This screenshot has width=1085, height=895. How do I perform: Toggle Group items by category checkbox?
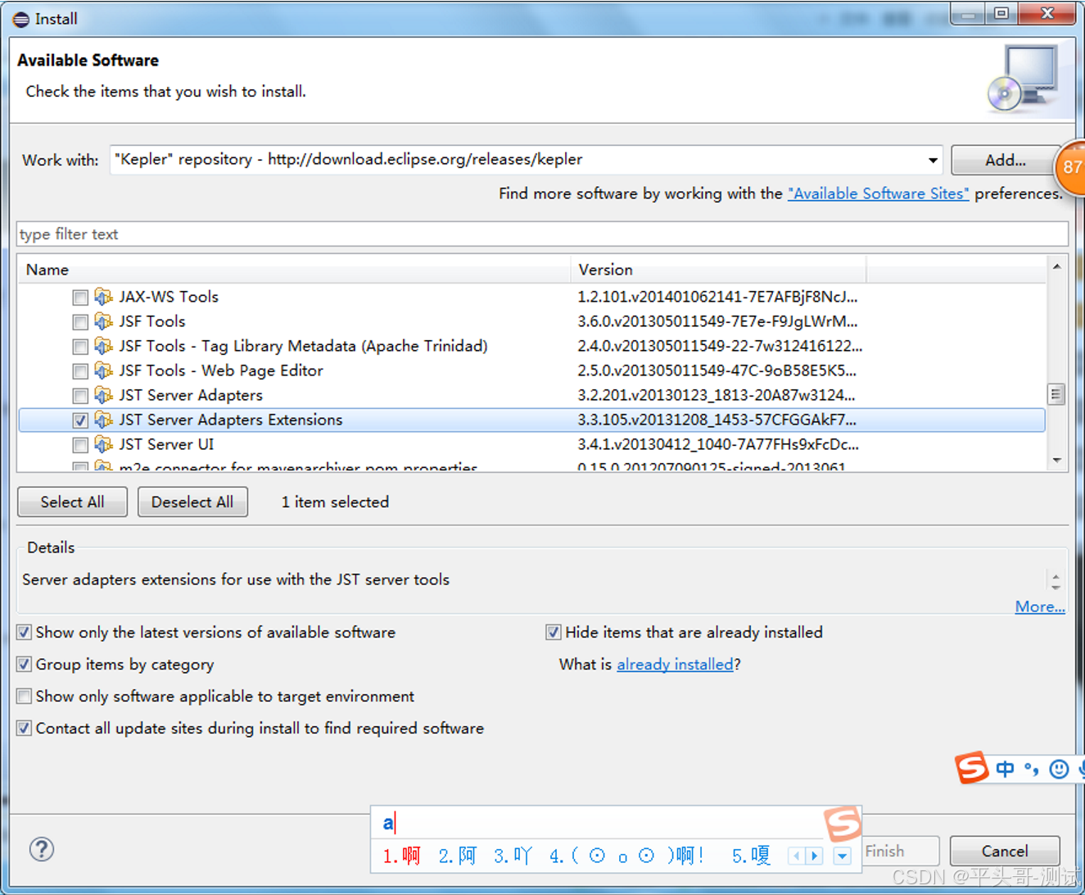click(25, 664)
